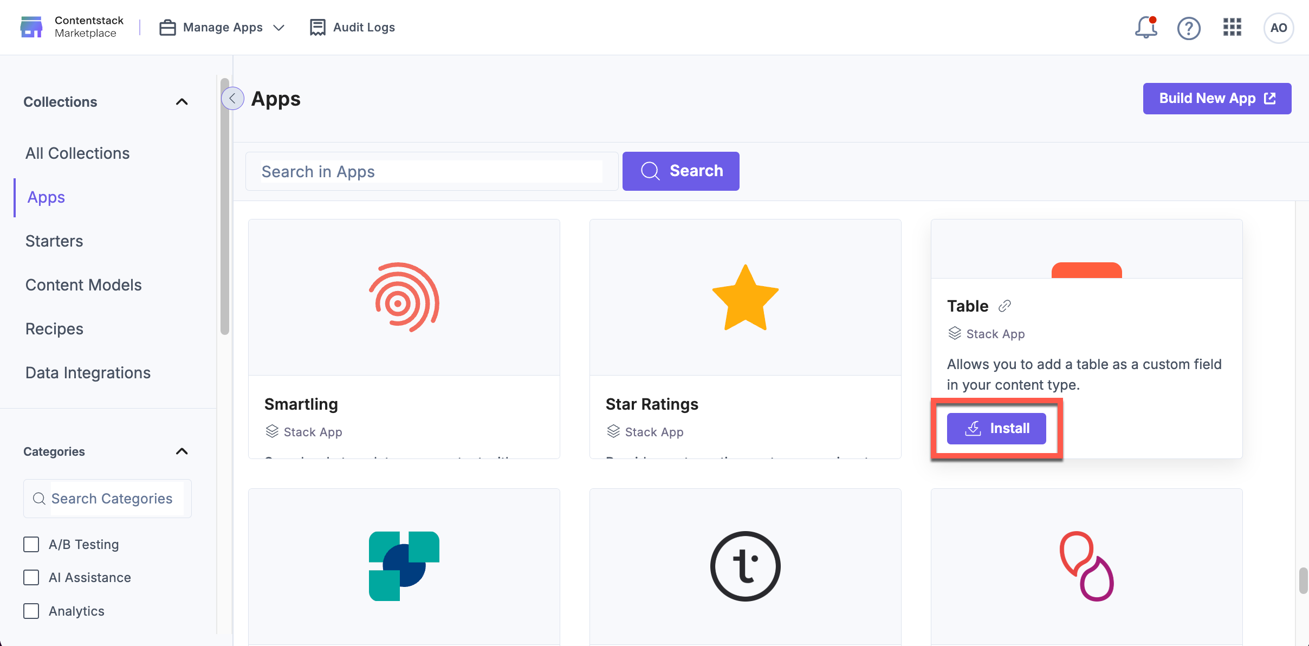The width and height of the screenshot is (1309, 646).
Task: Click the Stack App layers icon under Smartling
Action: pyautogui.click(x=272, y=431)
